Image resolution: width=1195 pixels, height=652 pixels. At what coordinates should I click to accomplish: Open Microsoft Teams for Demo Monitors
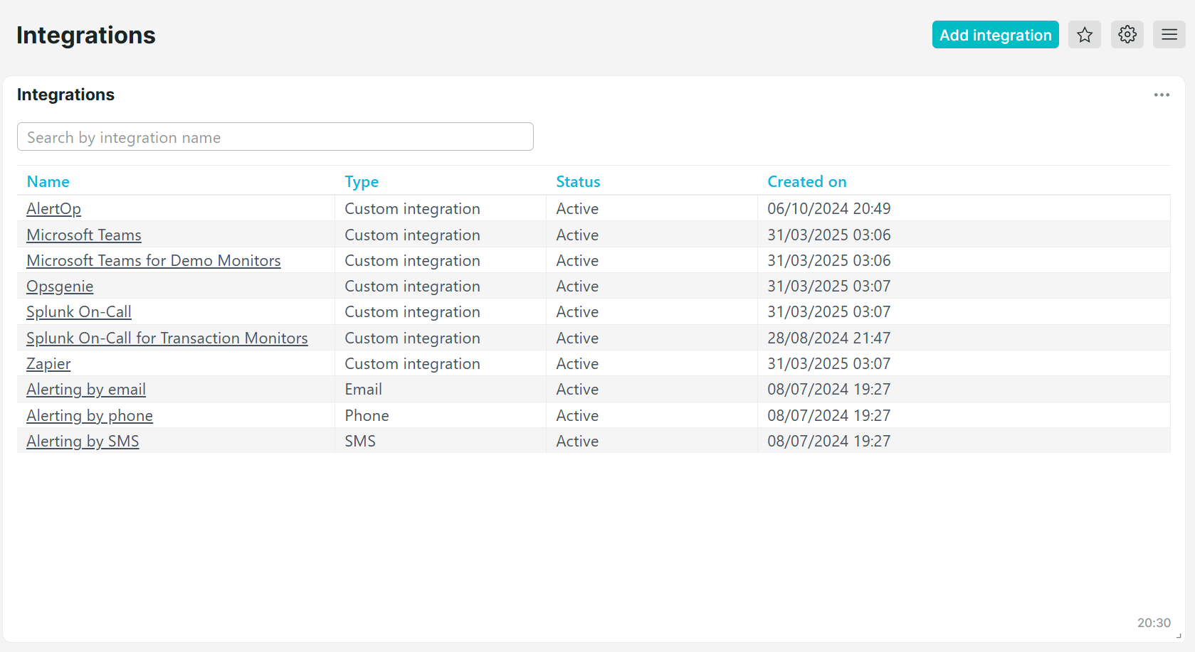coord(153,261)
